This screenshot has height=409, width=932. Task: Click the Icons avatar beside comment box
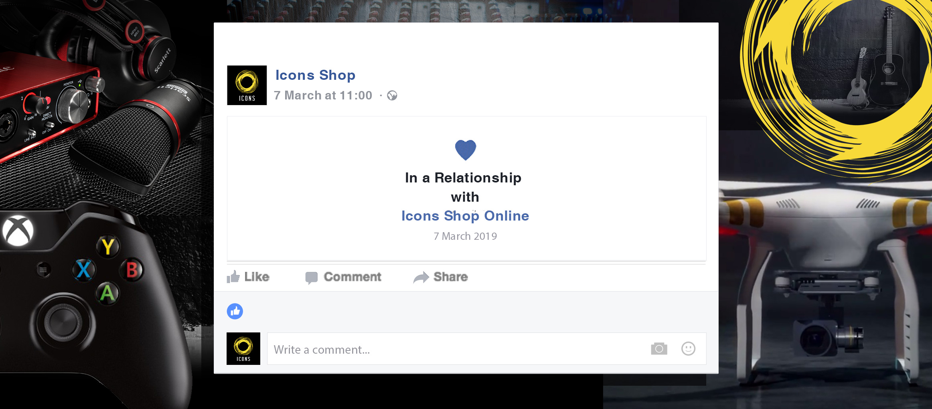[x=243, y=348]
